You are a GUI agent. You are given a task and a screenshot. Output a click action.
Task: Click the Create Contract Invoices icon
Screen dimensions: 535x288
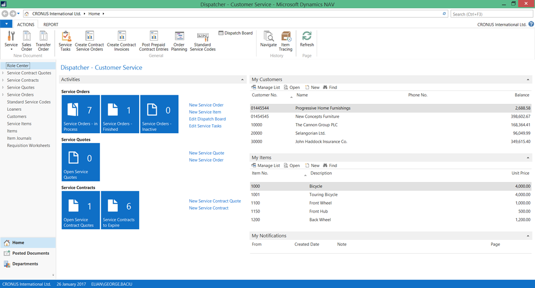[x=121, y=41]
